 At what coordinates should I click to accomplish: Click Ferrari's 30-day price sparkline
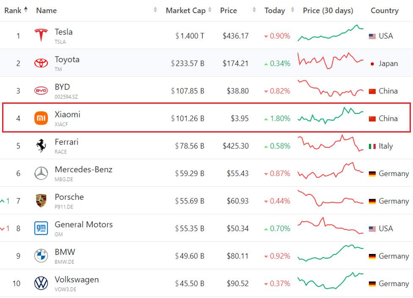tap(331, 143)
